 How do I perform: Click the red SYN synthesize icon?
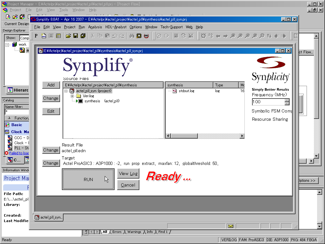point(146,36)
